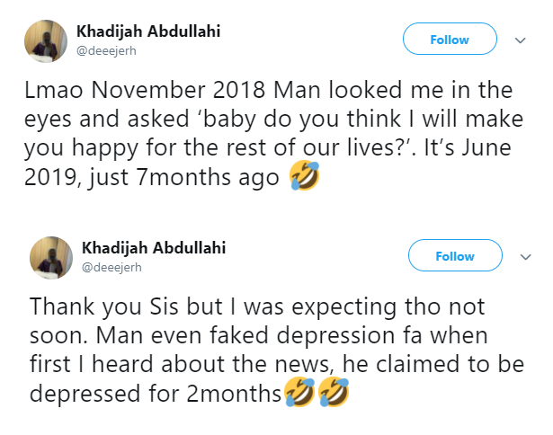Expand the first tweet's chevron options menu
The width and height of the screenshot is (553, 435).
520,40
